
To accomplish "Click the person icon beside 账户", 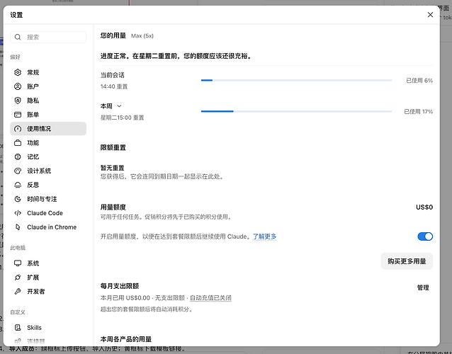I will 18,86.
